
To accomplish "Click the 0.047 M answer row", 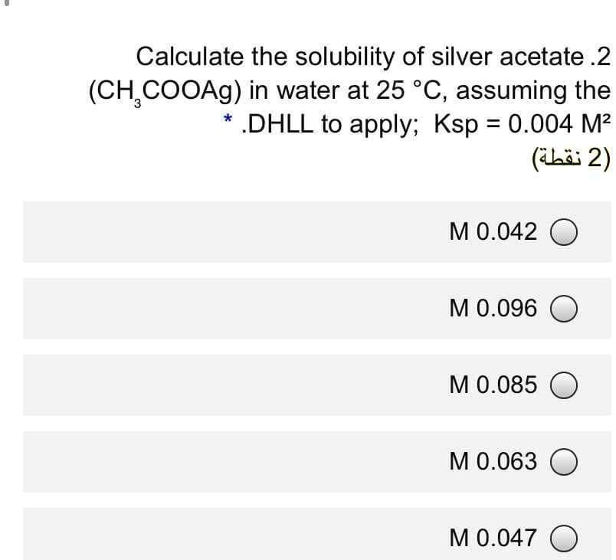I will click(x=306, y=539).
